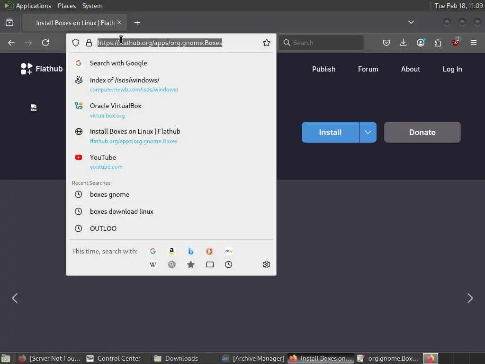
Task: Search this time with eBay icon
Action: point(229,251)
